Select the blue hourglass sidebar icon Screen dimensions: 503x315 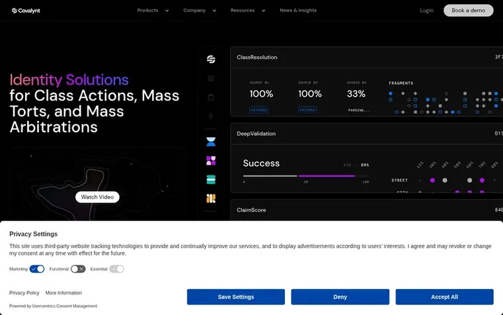[211, 142]
